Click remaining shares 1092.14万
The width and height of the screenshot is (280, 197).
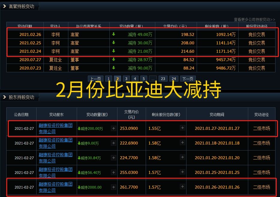pyautogui.click(x=226, y=34)
